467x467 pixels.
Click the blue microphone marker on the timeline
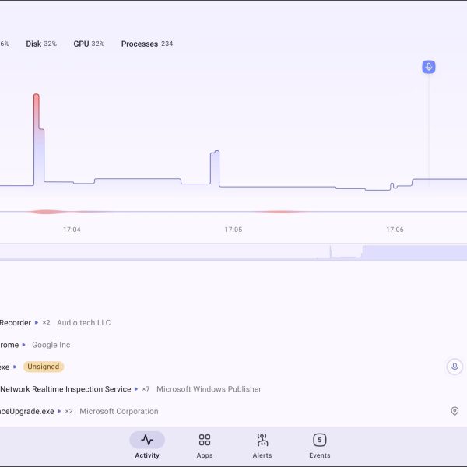pos(429,67)
